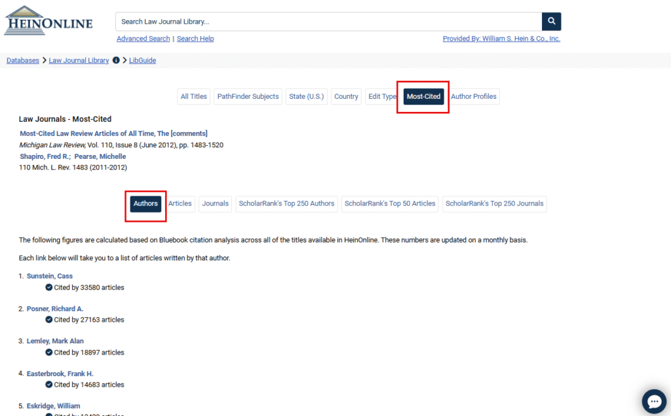Click the info icon beside Law Journal Library
The width and height of the screenshot is (671, 416).
click(x=116, y=60)
